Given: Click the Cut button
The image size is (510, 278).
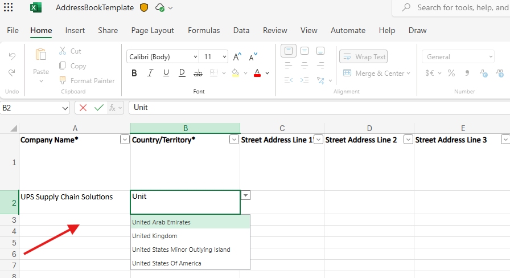Looking at the screenshot, I should pos(70,51).
